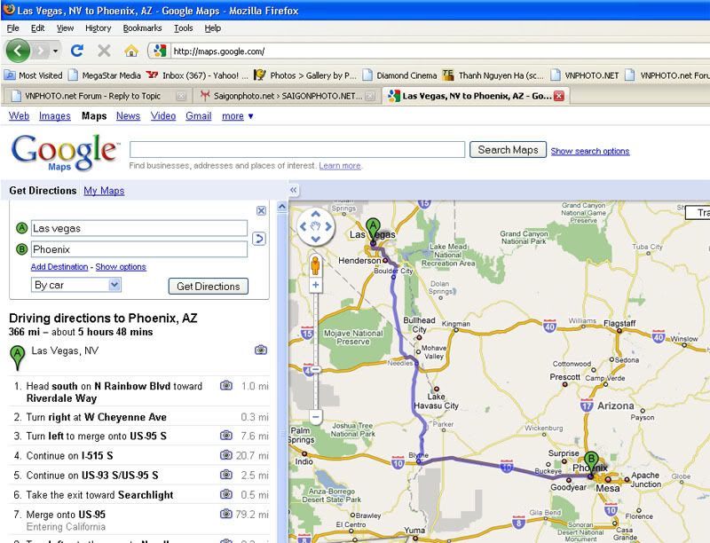Select the Street View pegman icon
Screen dimensions: 710x543
pyautogui.click(x=315, y=265)
